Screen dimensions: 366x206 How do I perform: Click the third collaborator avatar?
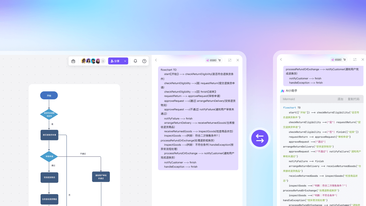tap(93, 61)
